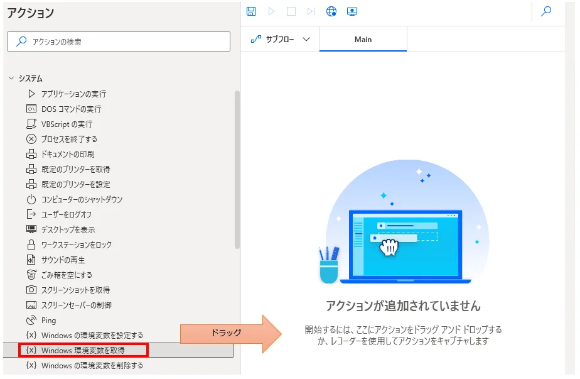This screenshot has width=580, height=379.
Task: Switch to the Main tab
Action: (363, 39)
